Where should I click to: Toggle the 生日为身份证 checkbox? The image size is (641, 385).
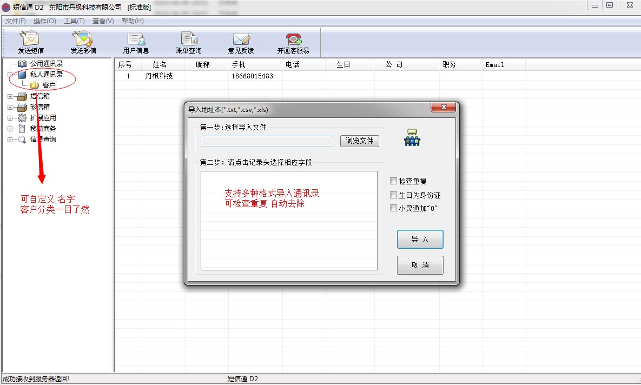point(394,195)
